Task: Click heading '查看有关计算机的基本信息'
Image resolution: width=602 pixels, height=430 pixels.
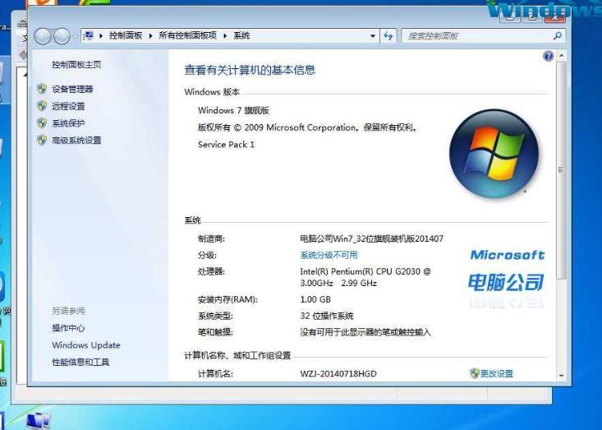Action: (250, 70)
